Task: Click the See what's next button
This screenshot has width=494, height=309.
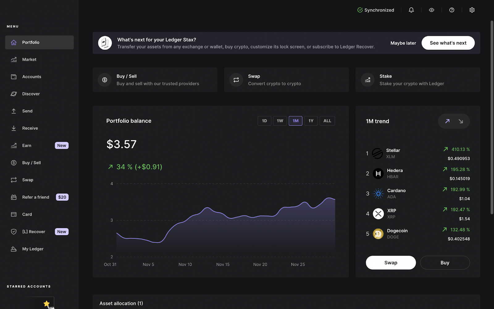Action: [448, 43]
